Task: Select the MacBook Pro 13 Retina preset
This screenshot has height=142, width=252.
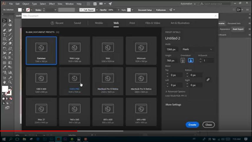Action: click(x=108, y=81)
